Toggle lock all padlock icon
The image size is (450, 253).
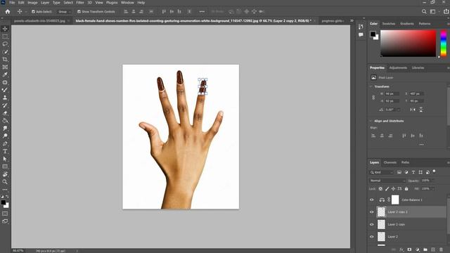pos(406,189)
